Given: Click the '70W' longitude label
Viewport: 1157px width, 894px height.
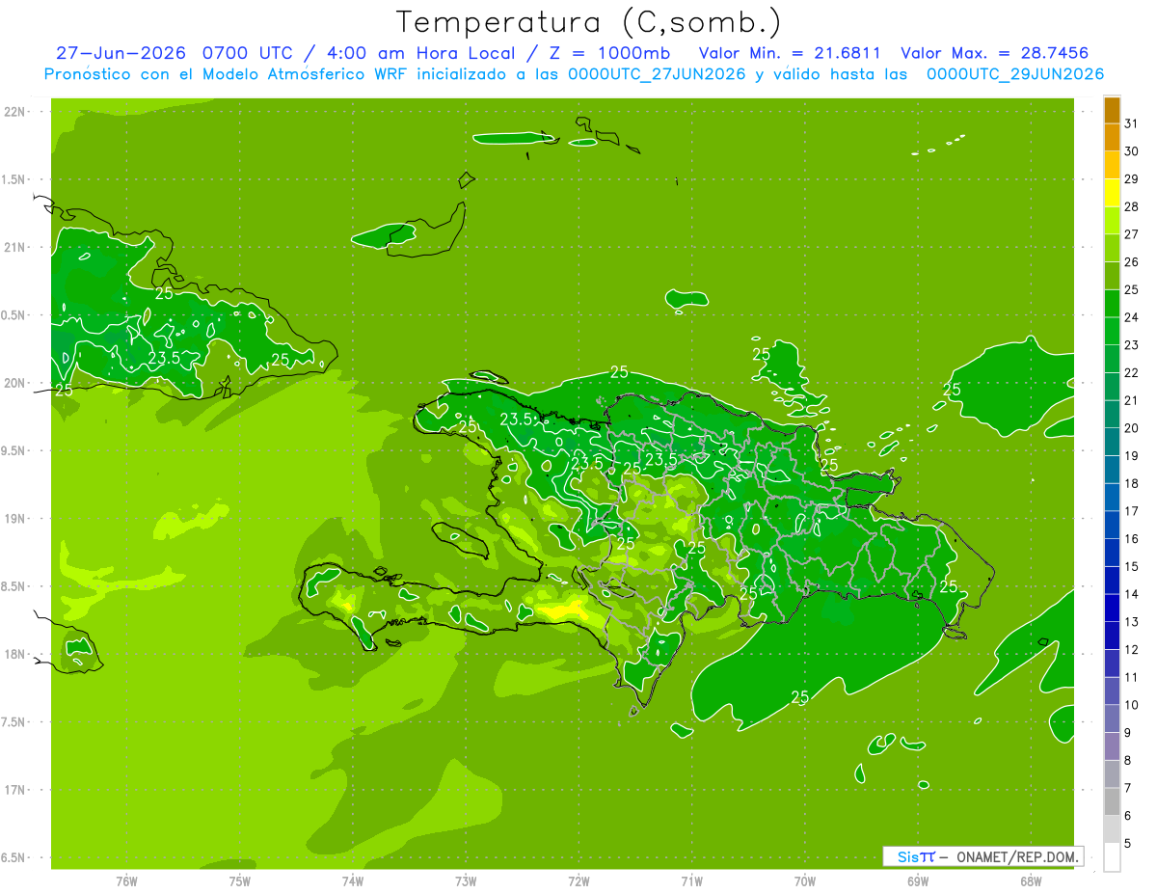Looking at the screenshot, I should 805,881.
